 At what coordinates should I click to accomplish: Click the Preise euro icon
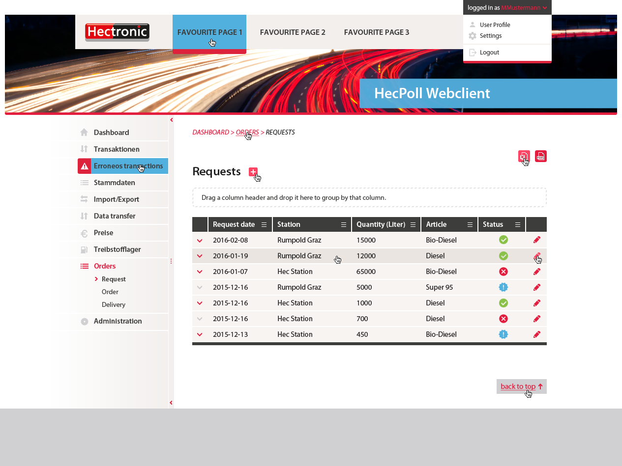(x=84, y=233)
